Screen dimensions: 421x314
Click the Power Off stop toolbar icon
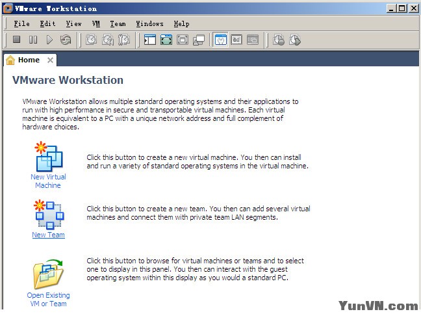click(x=17, y=40)
